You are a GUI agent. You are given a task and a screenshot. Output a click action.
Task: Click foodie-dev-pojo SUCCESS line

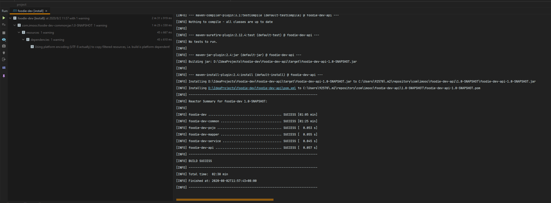pos(247,128)
